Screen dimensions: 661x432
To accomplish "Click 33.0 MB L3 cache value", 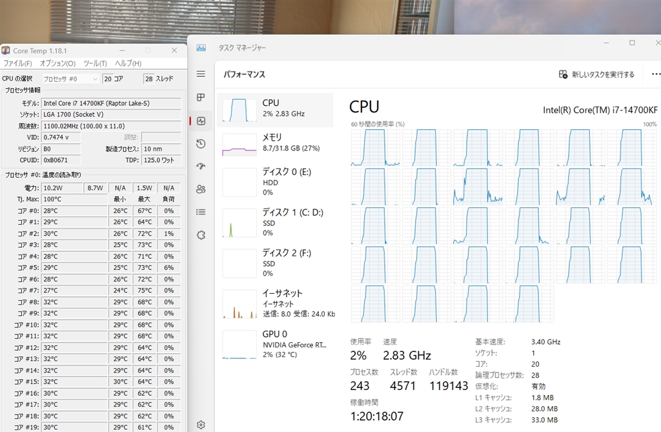I will [544, 420].
